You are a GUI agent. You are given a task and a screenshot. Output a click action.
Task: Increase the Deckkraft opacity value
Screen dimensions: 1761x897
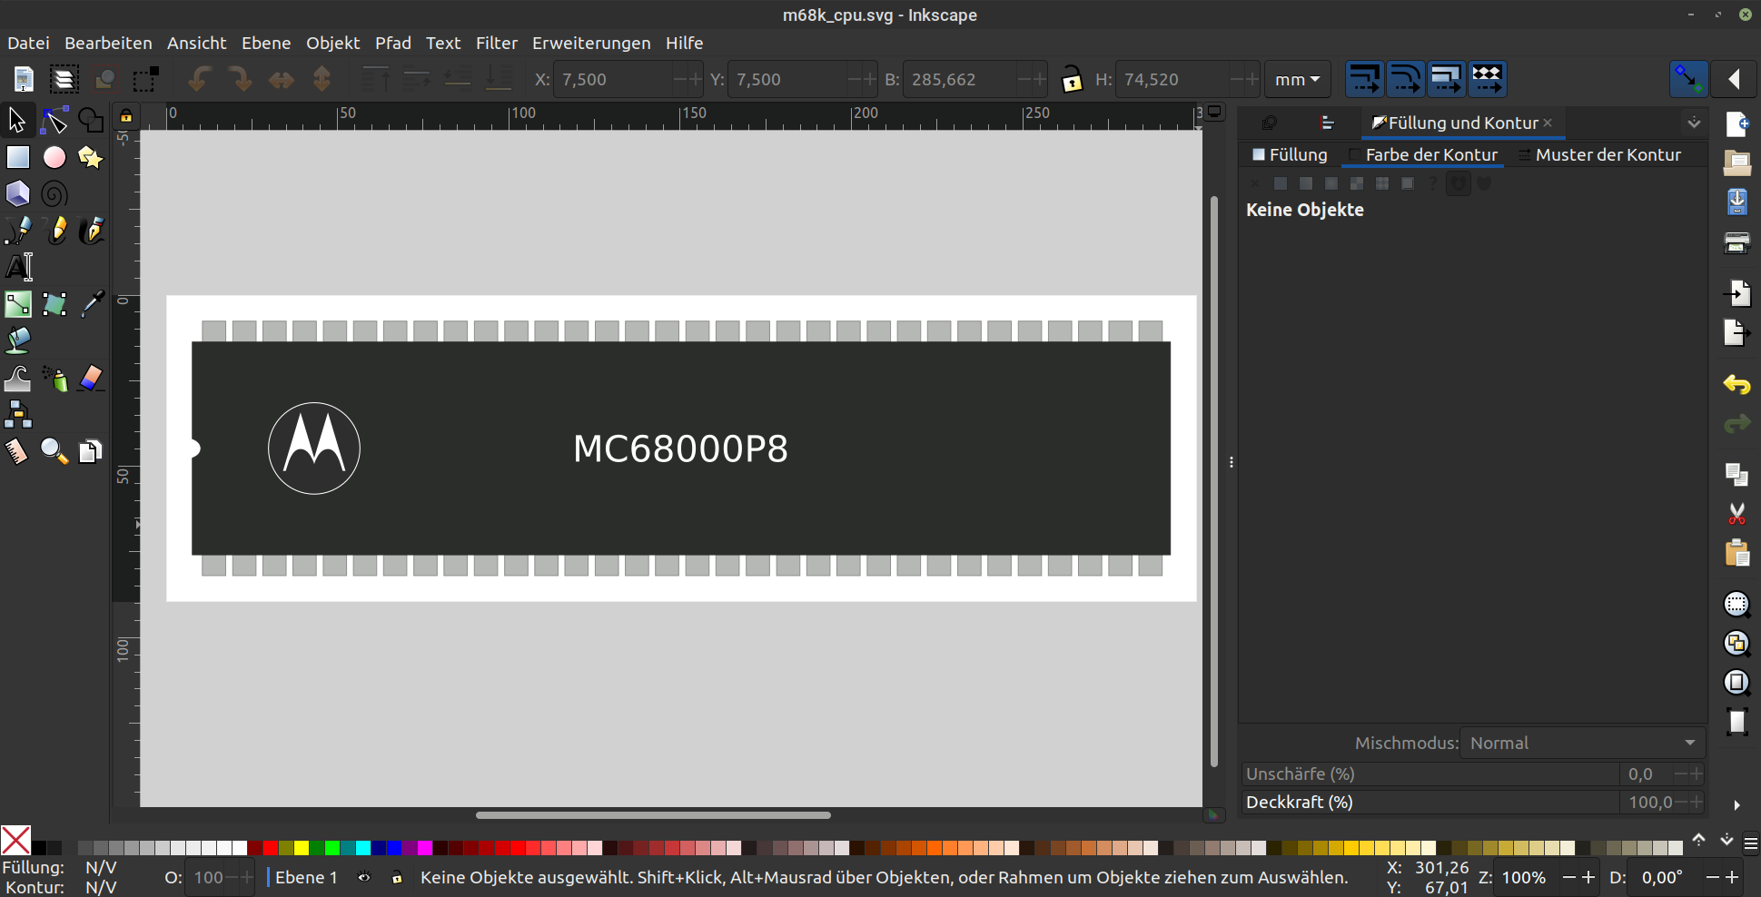[x=1696, y=802]
